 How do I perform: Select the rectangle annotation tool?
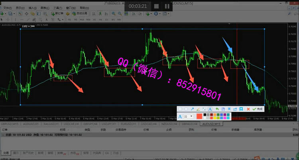(180, 109)
